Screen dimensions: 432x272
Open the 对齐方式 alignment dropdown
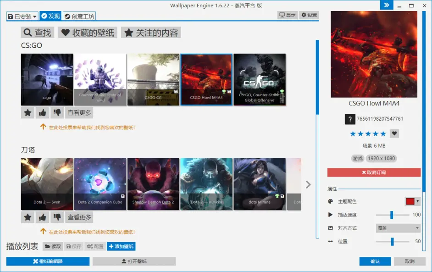click(398, 228)
